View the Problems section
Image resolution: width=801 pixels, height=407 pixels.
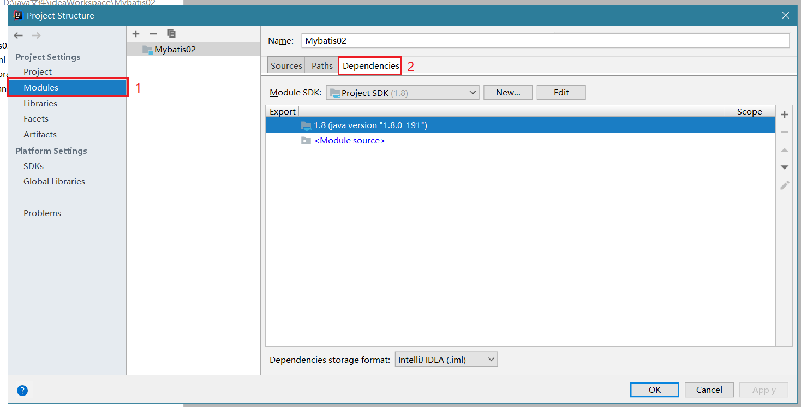coord(42,213)
